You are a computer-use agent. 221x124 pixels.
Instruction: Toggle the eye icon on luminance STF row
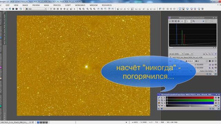coord(216,106)
